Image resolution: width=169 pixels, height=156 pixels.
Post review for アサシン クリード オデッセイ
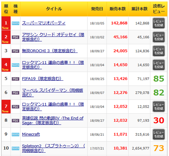coord(159,37)
